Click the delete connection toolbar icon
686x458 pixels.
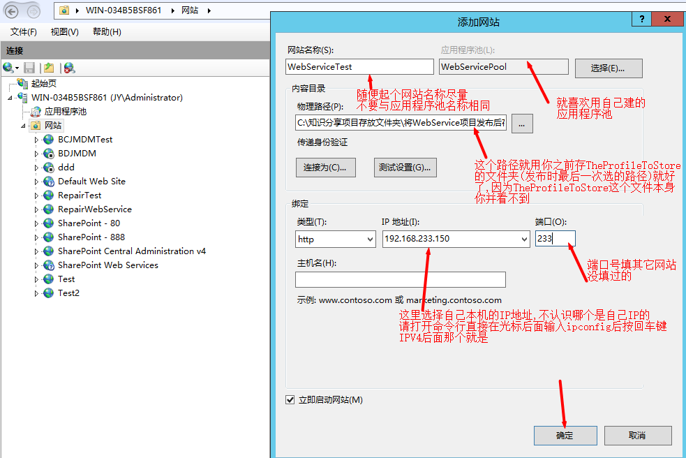point(69,68)
